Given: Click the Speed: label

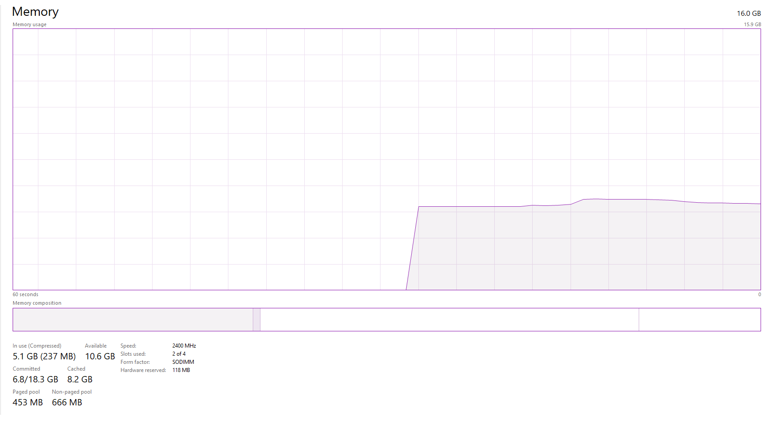Looking at the screenshot, I should click(128, 346).
